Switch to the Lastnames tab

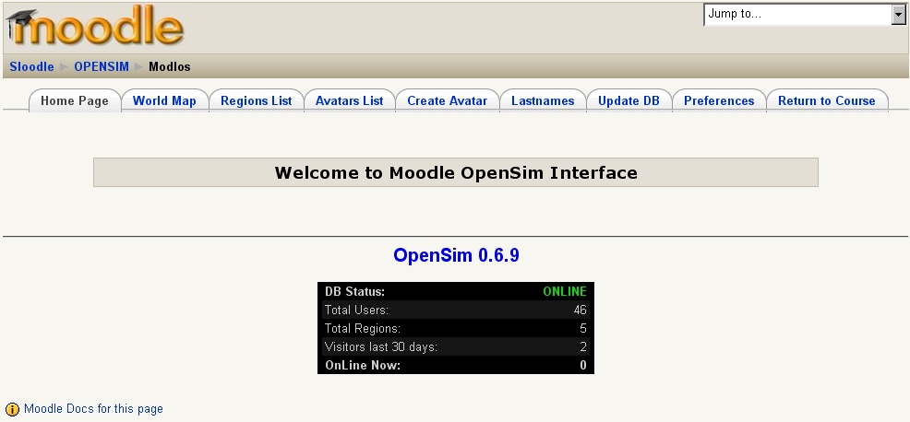(543, 101)
